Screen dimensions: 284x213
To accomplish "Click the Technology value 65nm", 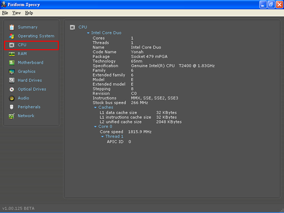I will click(x=137, y=61).
